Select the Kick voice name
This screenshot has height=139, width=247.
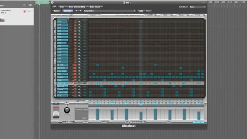click(x=63, y=95)
